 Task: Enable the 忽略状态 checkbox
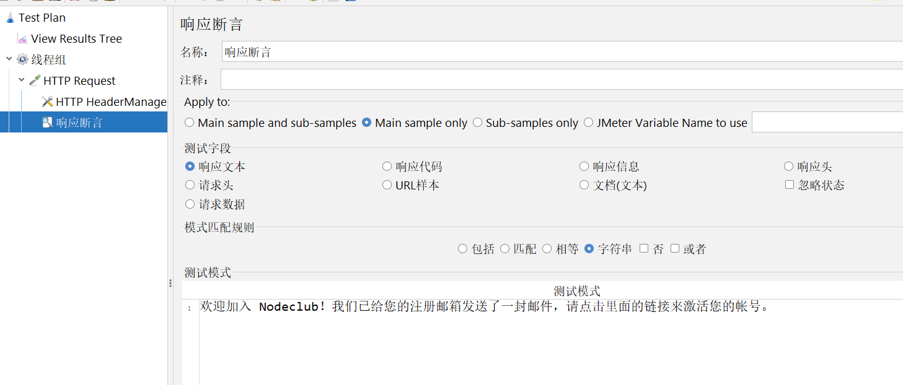coord(790,184)
